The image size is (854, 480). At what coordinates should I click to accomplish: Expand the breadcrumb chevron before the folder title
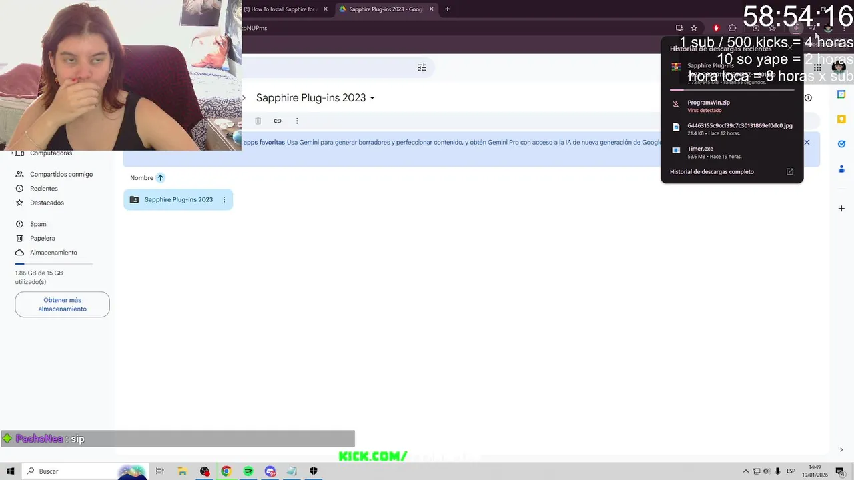[244, 98]
